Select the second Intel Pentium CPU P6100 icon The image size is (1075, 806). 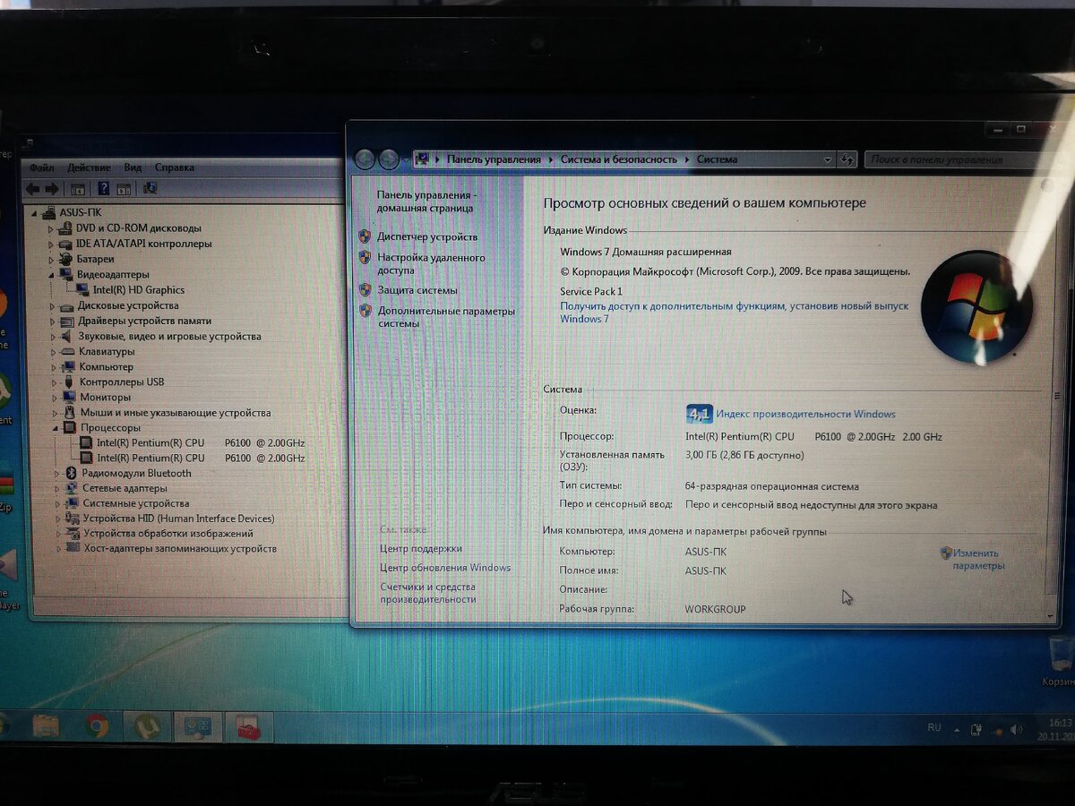click(x=86, y=458)
